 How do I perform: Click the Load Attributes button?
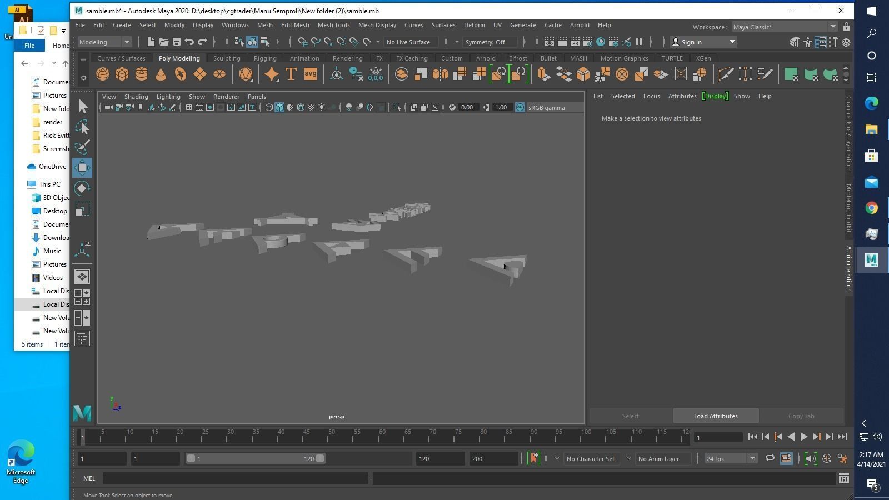(x=716, y=416)
